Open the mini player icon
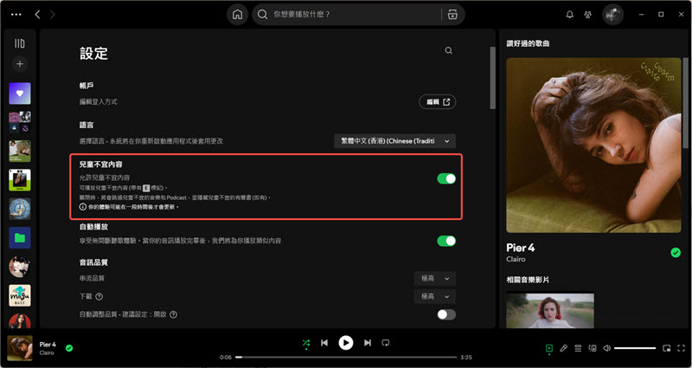 667,348
